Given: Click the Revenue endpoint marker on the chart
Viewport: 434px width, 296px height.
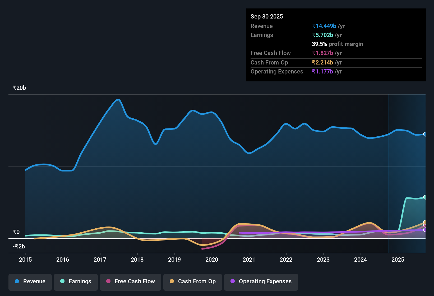Looking at the screenshot, I should point(425,134).
